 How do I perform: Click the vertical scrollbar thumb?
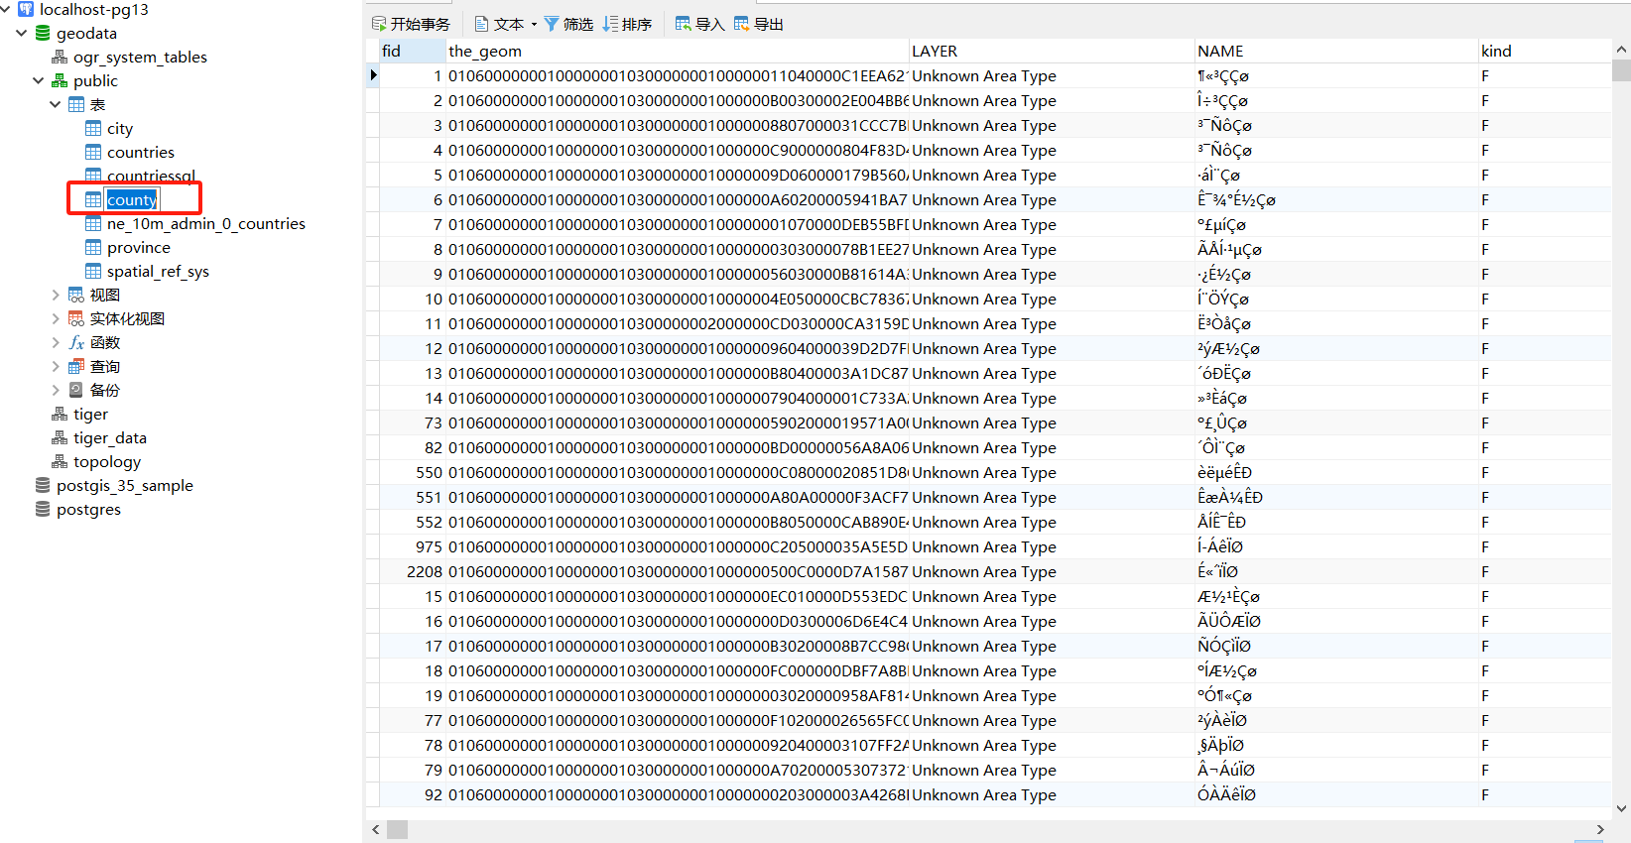click(x=1621, y=70)
